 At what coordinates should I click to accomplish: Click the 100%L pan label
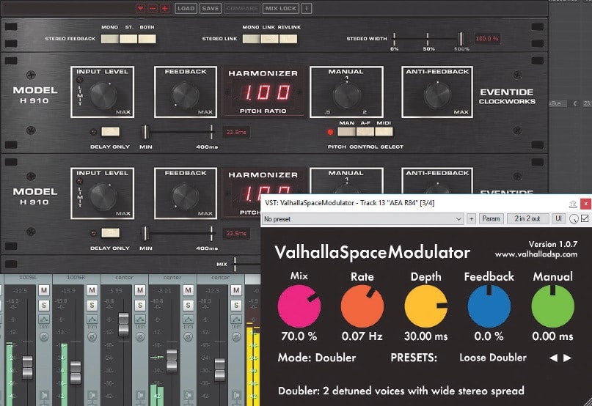coord(28,277)
